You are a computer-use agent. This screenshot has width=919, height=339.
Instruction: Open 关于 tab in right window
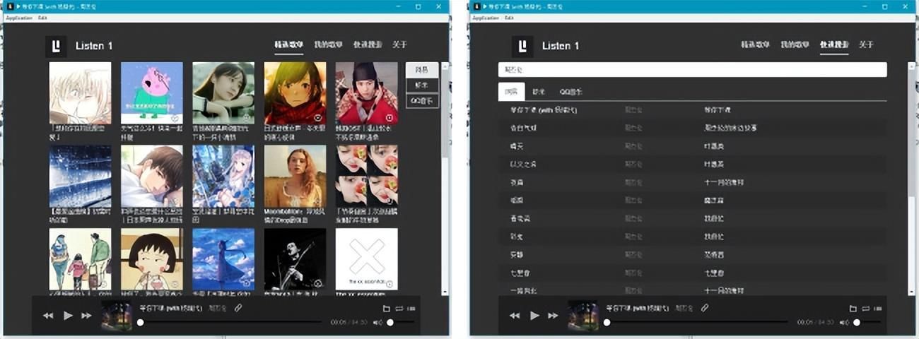(867, 44)
